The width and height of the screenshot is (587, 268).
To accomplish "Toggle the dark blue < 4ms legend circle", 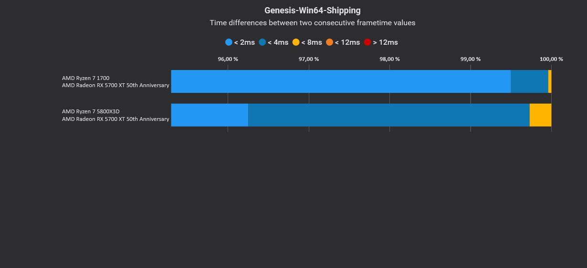I will pyautogui.click(x=262, y=42).
